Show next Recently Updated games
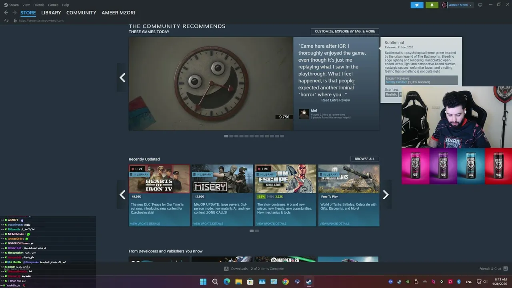This screenshot has height=288, width=512. [x=386, y=195]
